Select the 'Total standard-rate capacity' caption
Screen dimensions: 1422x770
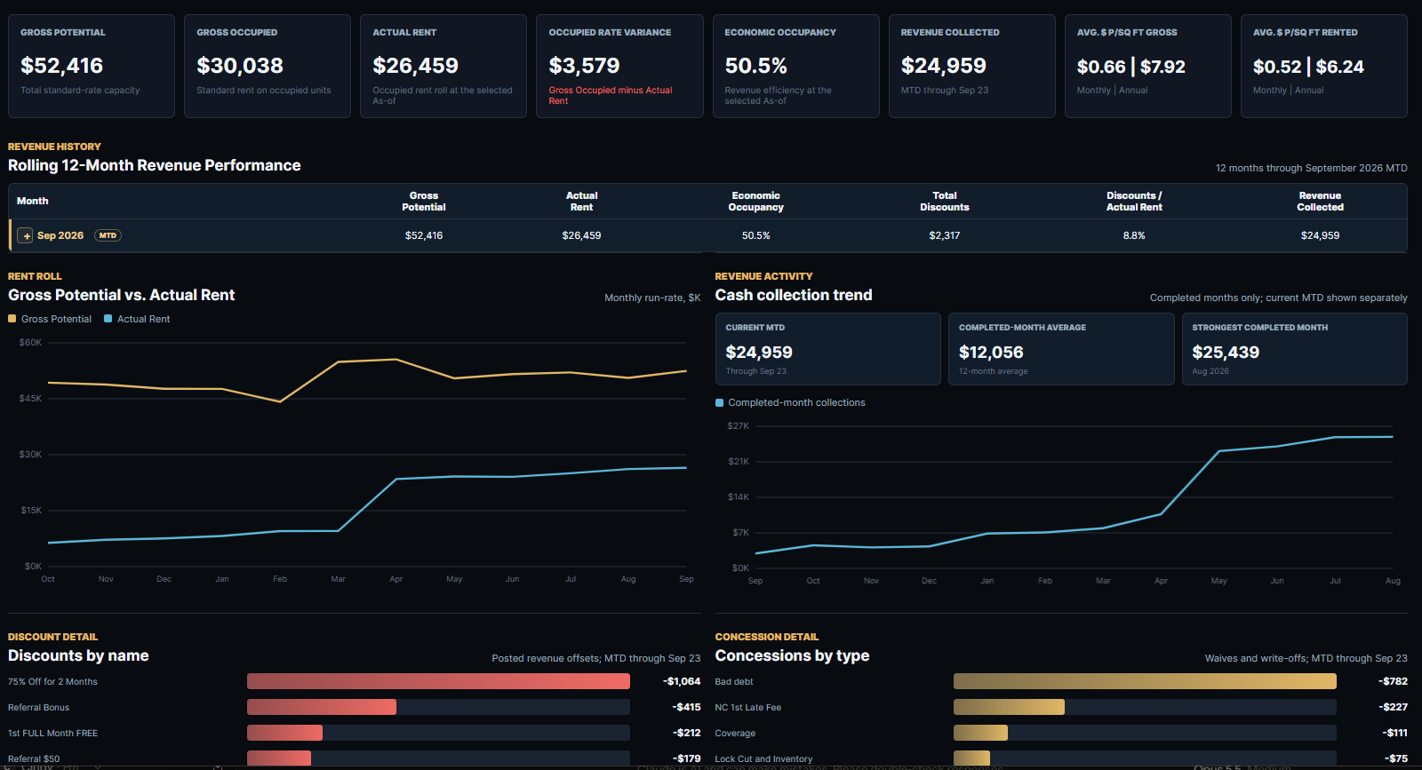(80, 90)
